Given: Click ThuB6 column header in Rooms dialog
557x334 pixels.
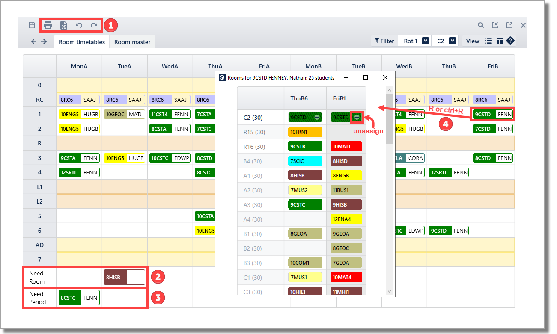Looking at the screenshot, I should (x=305, y=98).
